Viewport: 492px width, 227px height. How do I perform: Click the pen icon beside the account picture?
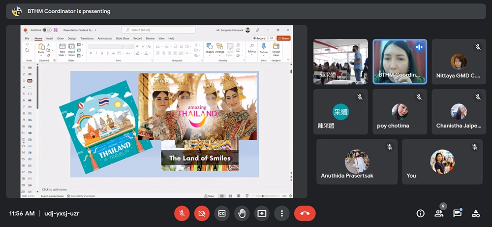click(258, 30)
